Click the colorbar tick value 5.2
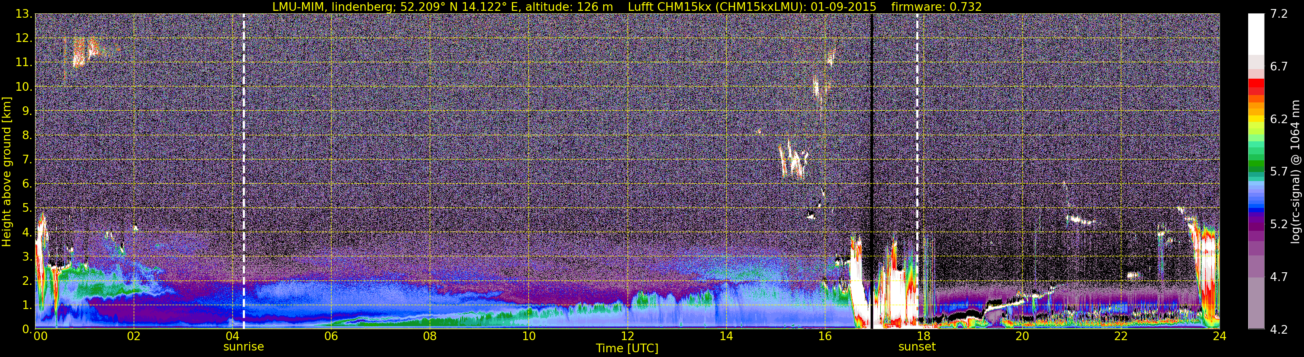 (x=1279, y=224)
